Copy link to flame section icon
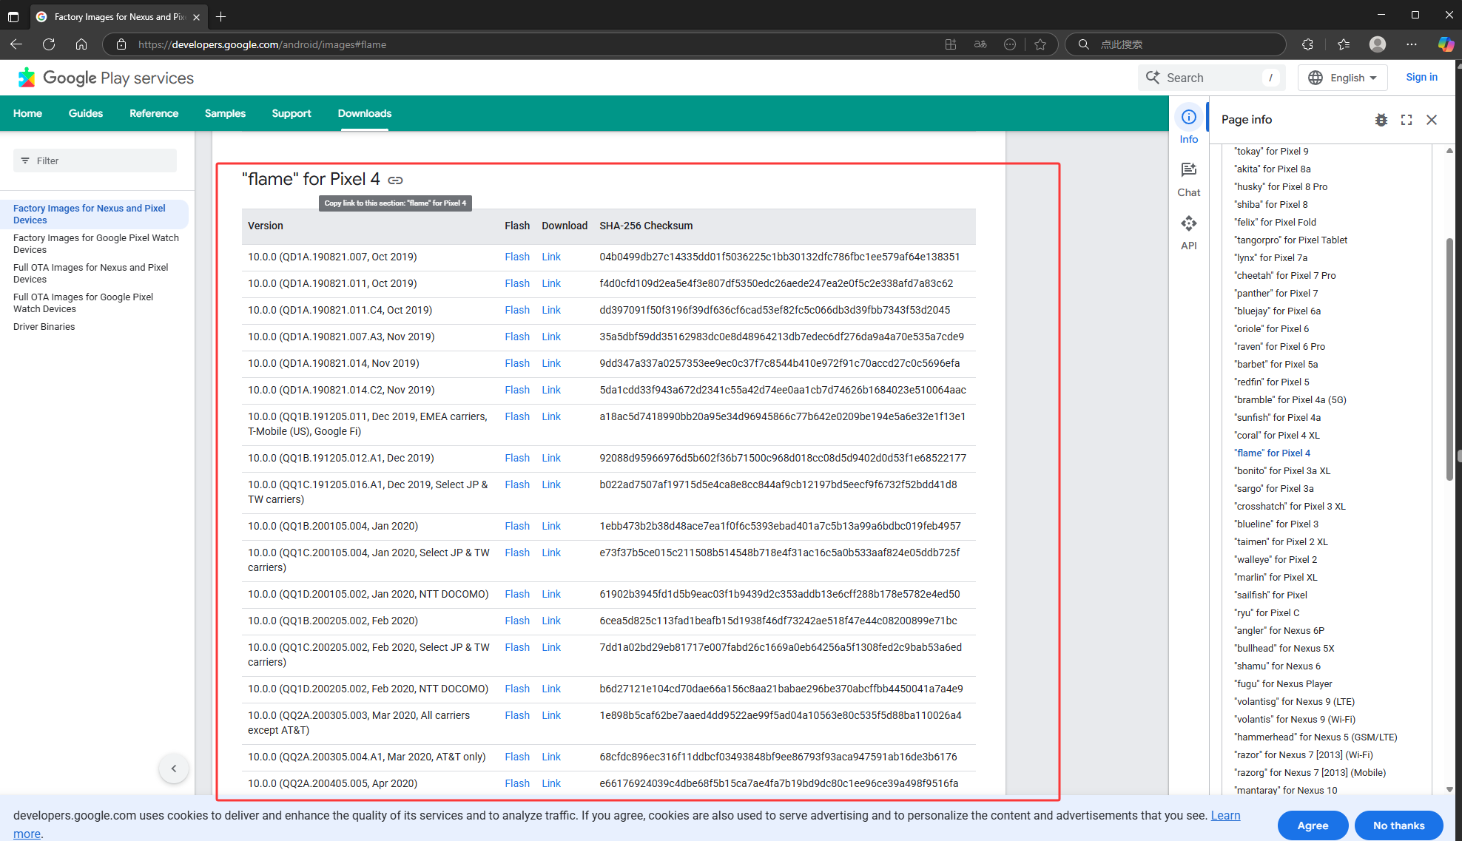Screen dimensions: 1462x841 396,180
